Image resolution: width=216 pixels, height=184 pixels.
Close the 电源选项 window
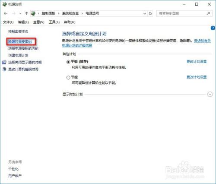click(x=210, y=4)
